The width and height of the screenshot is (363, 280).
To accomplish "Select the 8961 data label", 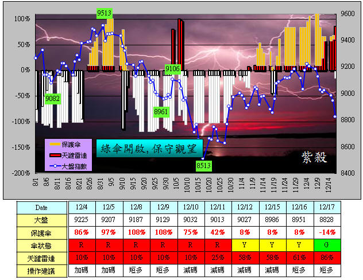I will click(x=162, y=111).
